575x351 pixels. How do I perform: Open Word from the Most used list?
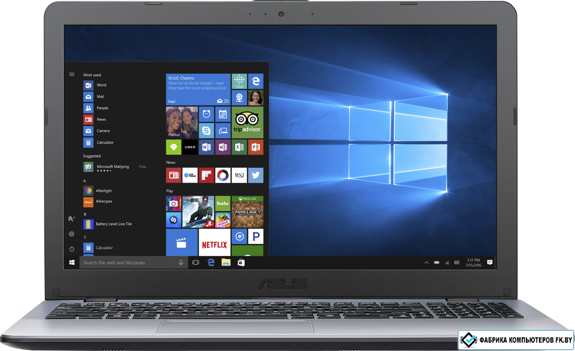point(95,85)
